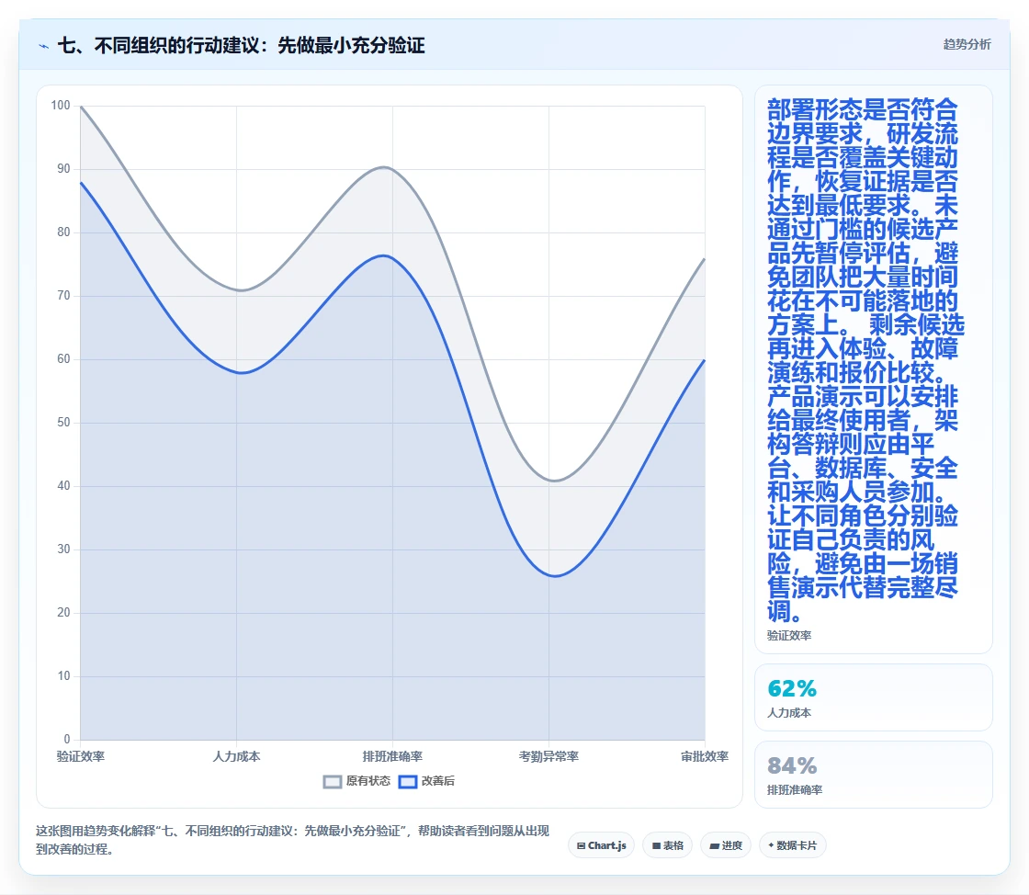Click the 人力成本 x-axis label
Image resolution: width=1029 pixels, height=895 pixels.
pos(236,756)
